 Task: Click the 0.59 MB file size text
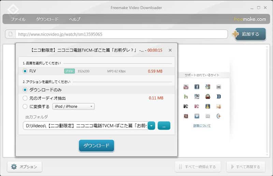click(x=155, y=71)
